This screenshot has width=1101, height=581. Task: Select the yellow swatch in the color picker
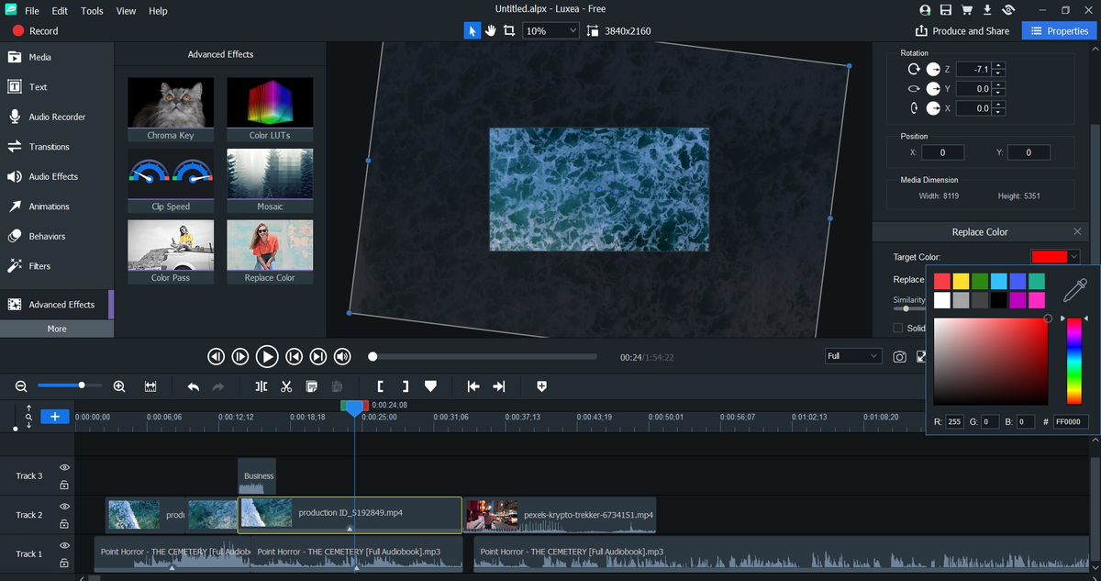(x=960, y=280)
